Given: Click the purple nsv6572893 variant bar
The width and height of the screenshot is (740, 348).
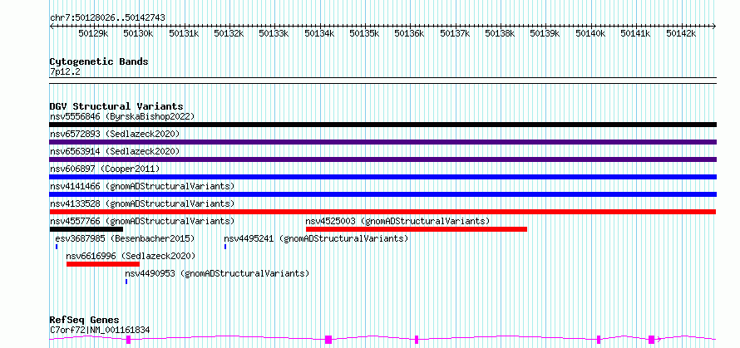Looking at the screenshot, I should 382,142.
